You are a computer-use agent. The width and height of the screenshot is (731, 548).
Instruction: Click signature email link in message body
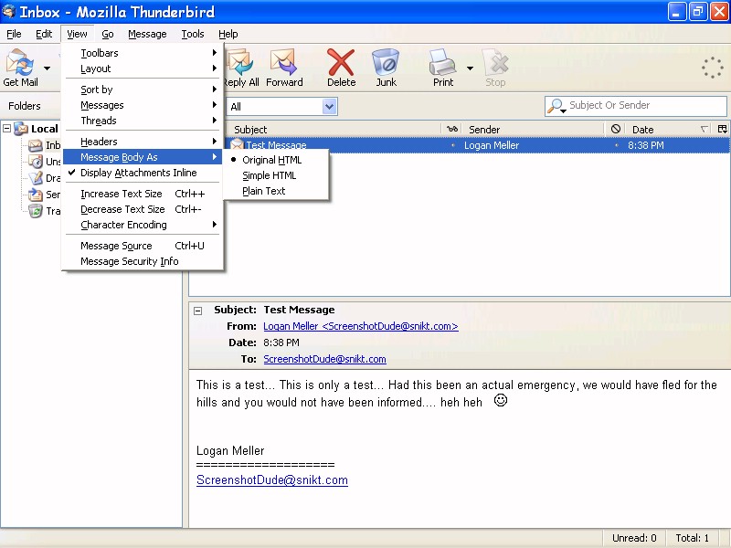point(271,480)
